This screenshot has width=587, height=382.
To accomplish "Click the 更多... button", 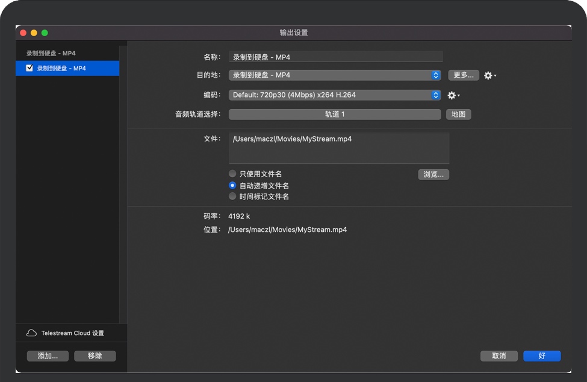I will pyautogui.click(x=464, y=75).
